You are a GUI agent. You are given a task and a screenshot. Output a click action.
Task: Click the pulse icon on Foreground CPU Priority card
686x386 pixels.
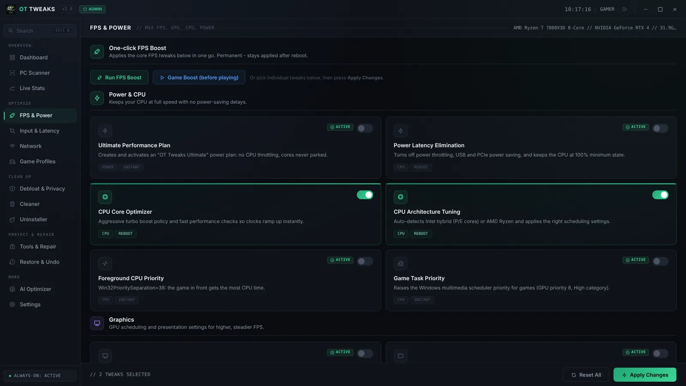point(105,263)
